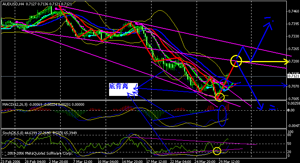Select the 0.7460 price axis label
The height and width of the screenshot is (163, 300).
(x=294, y=11)
